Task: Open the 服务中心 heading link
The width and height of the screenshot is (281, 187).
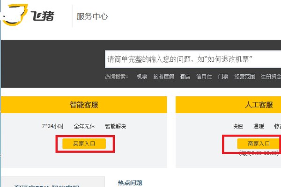Action: point(92,16)
